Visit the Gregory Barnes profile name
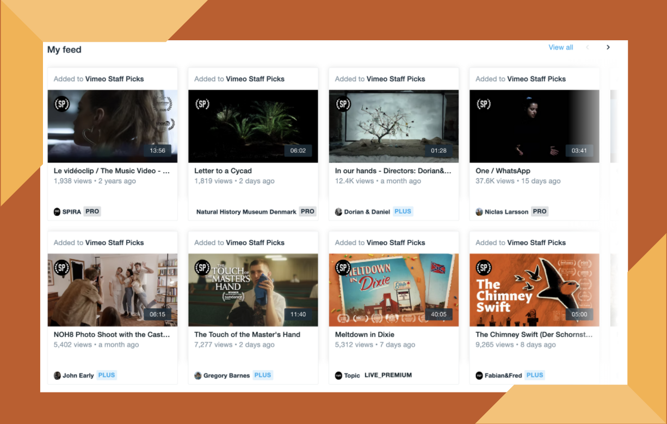The width and height of the screenshot is (667, 424). pyautogui.click(x=227, y=376)
